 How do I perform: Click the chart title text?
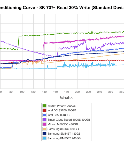coord(62,8)
